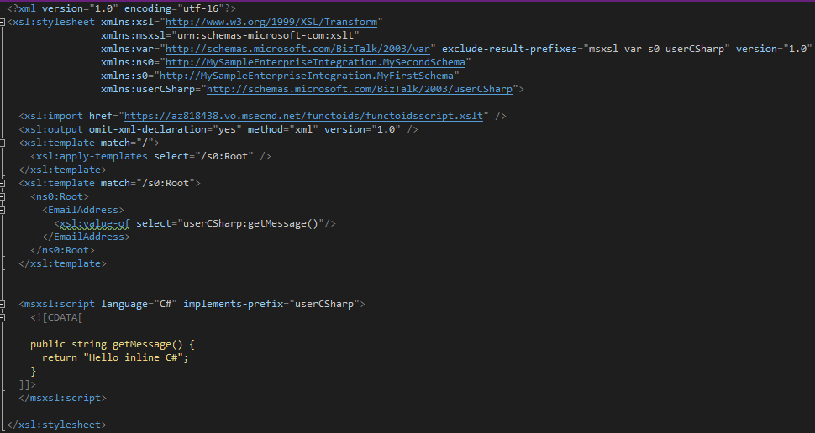815x433 pixels.
Task: Collapse the template matching /s0:Root
Action: 3,183
